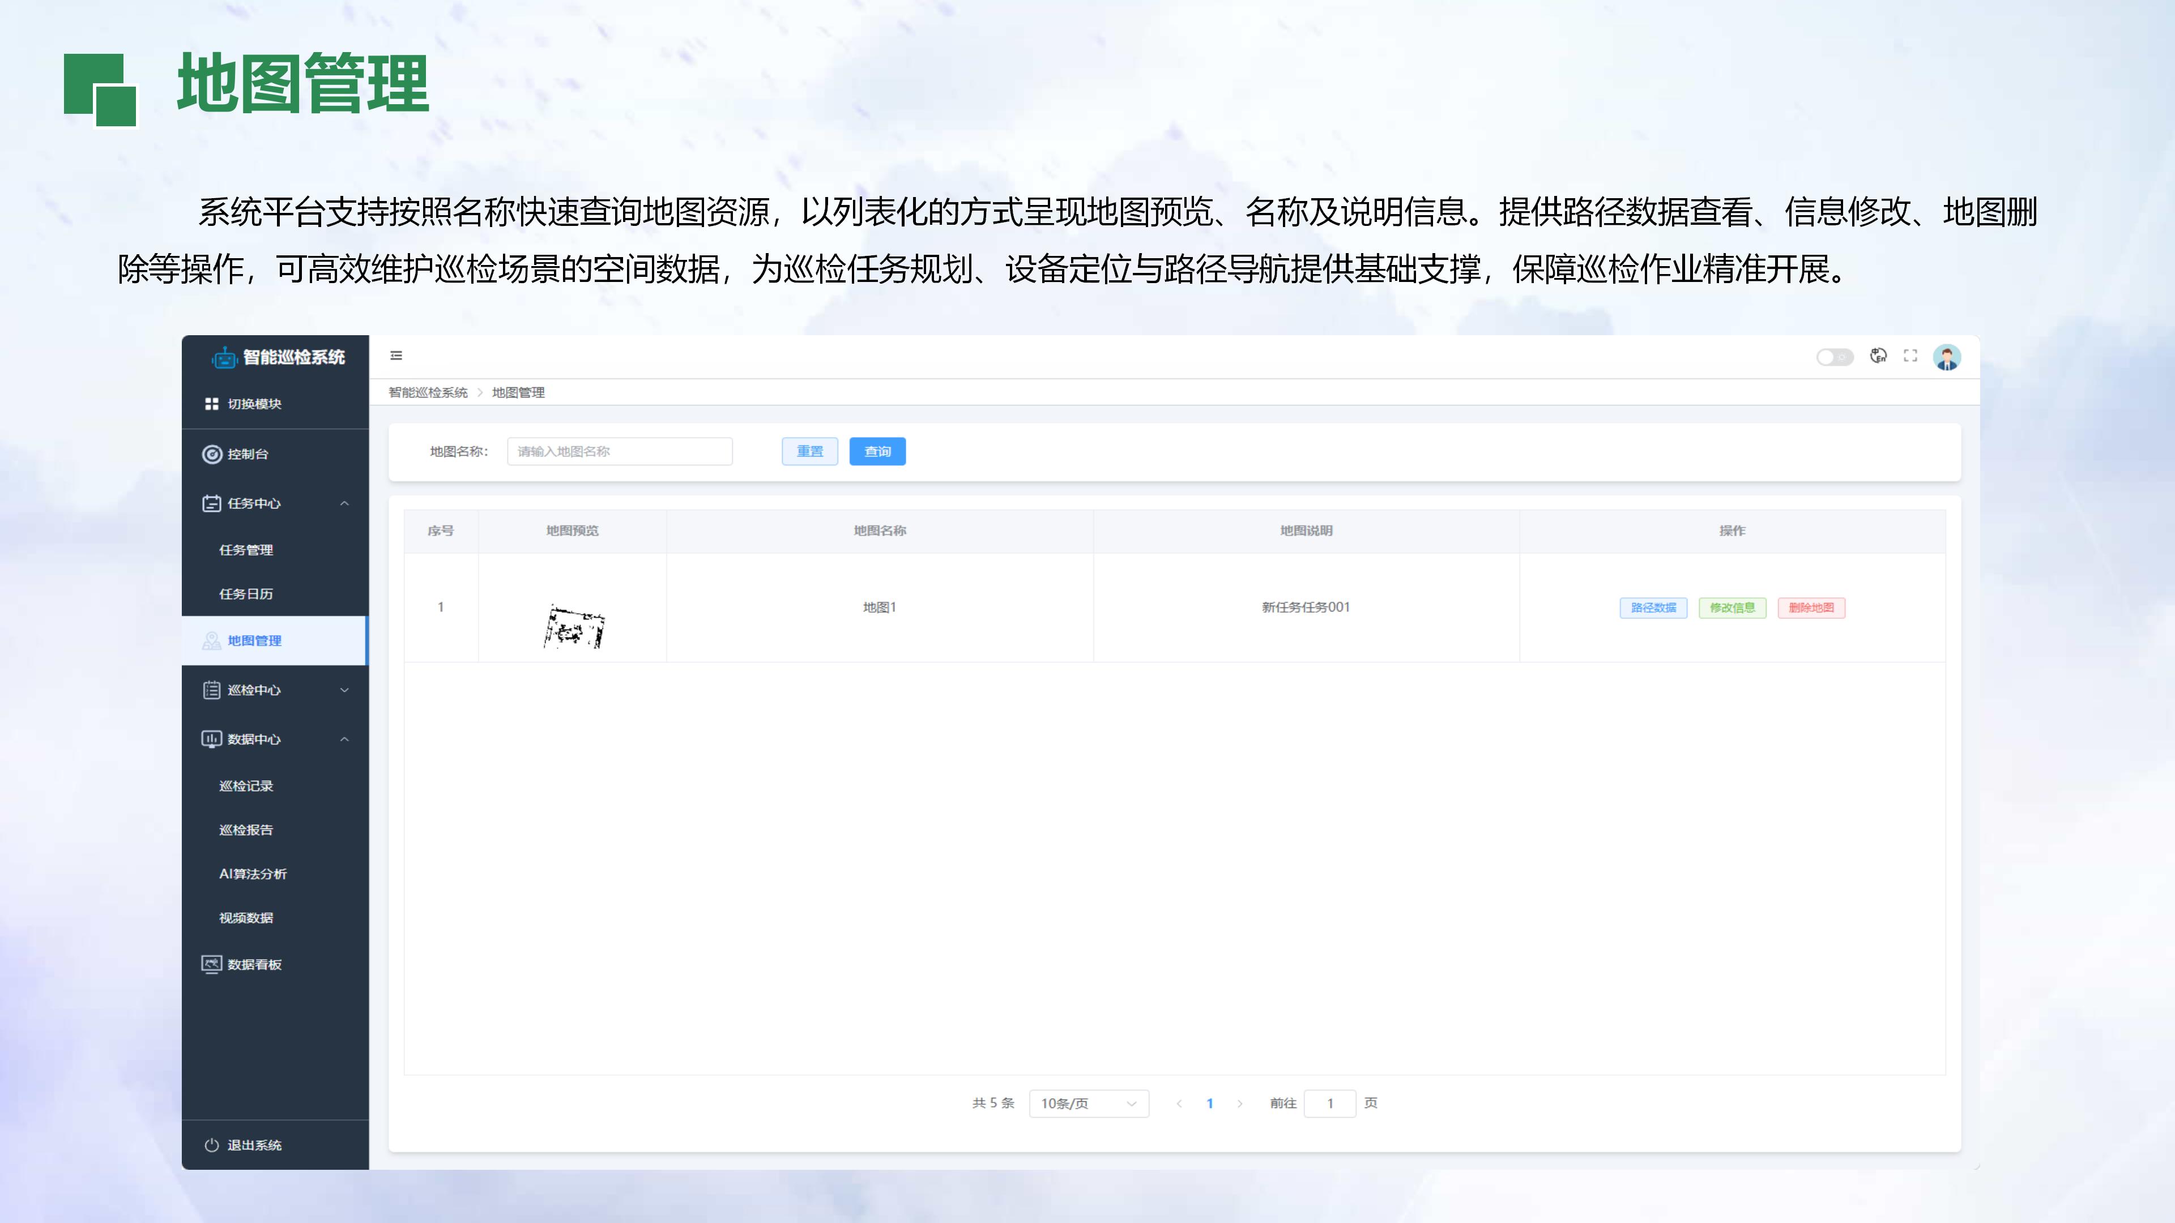The width and height of the screenshot is (2175, 1223).
Task: Go to the previous page arrow
Action: [x=1179, y=1104]
